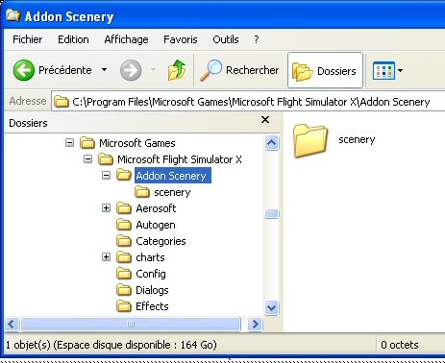Image resolution: width=445 pixels, height=363 pixels.
Task: Toggle the Dossiers folder pane button
Action: click(x=325, y=70)
